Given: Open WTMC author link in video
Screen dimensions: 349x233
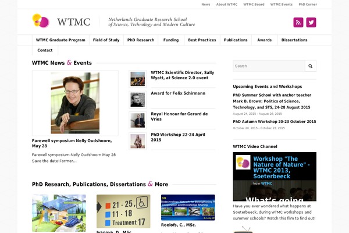Looking at the screenshot, I should [266, 183].
